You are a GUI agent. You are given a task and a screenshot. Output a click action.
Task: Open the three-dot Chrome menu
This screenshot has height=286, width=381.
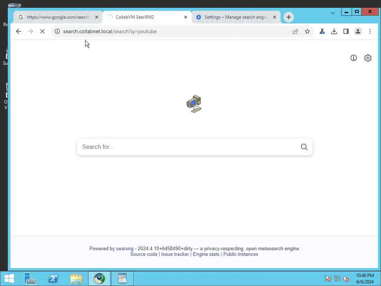pos(370,31)
